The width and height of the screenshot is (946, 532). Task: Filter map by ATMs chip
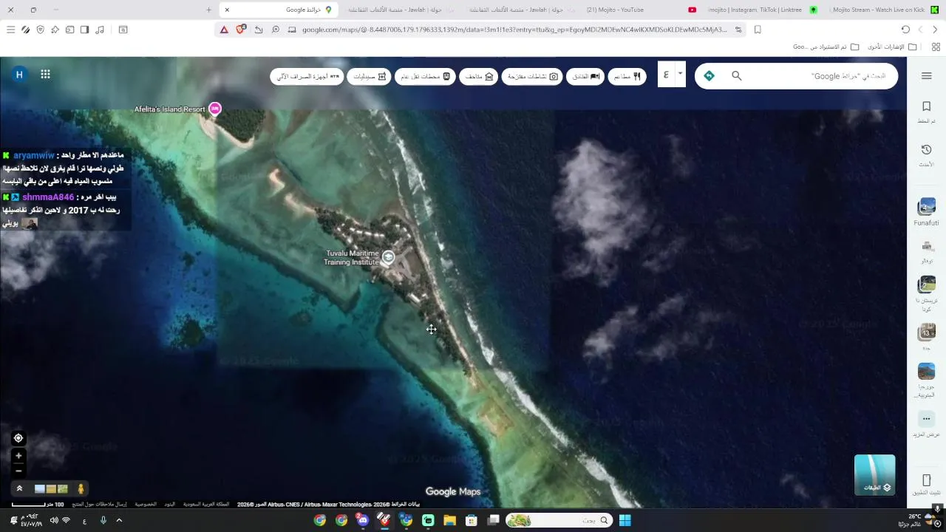pyautogui.click(x=307, y=76)
